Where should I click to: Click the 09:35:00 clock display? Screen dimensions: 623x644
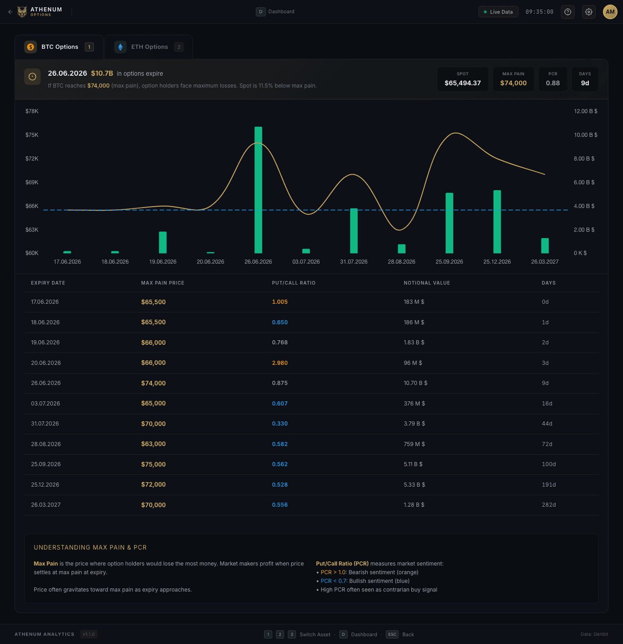coord(540,12)
